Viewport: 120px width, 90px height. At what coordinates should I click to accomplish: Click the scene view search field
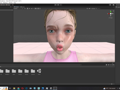(x=106, y=8)
